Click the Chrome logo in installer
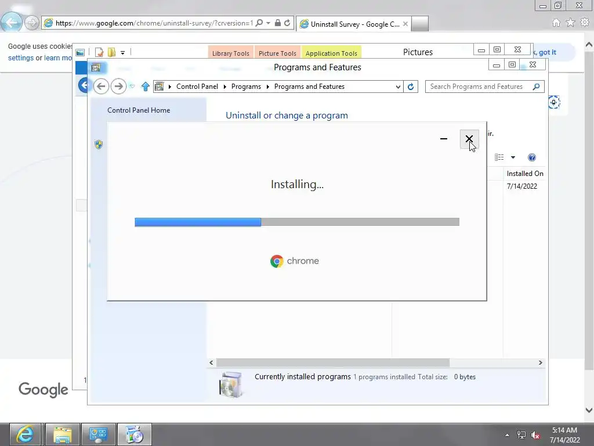594x446 pixels. coord(294,261)
